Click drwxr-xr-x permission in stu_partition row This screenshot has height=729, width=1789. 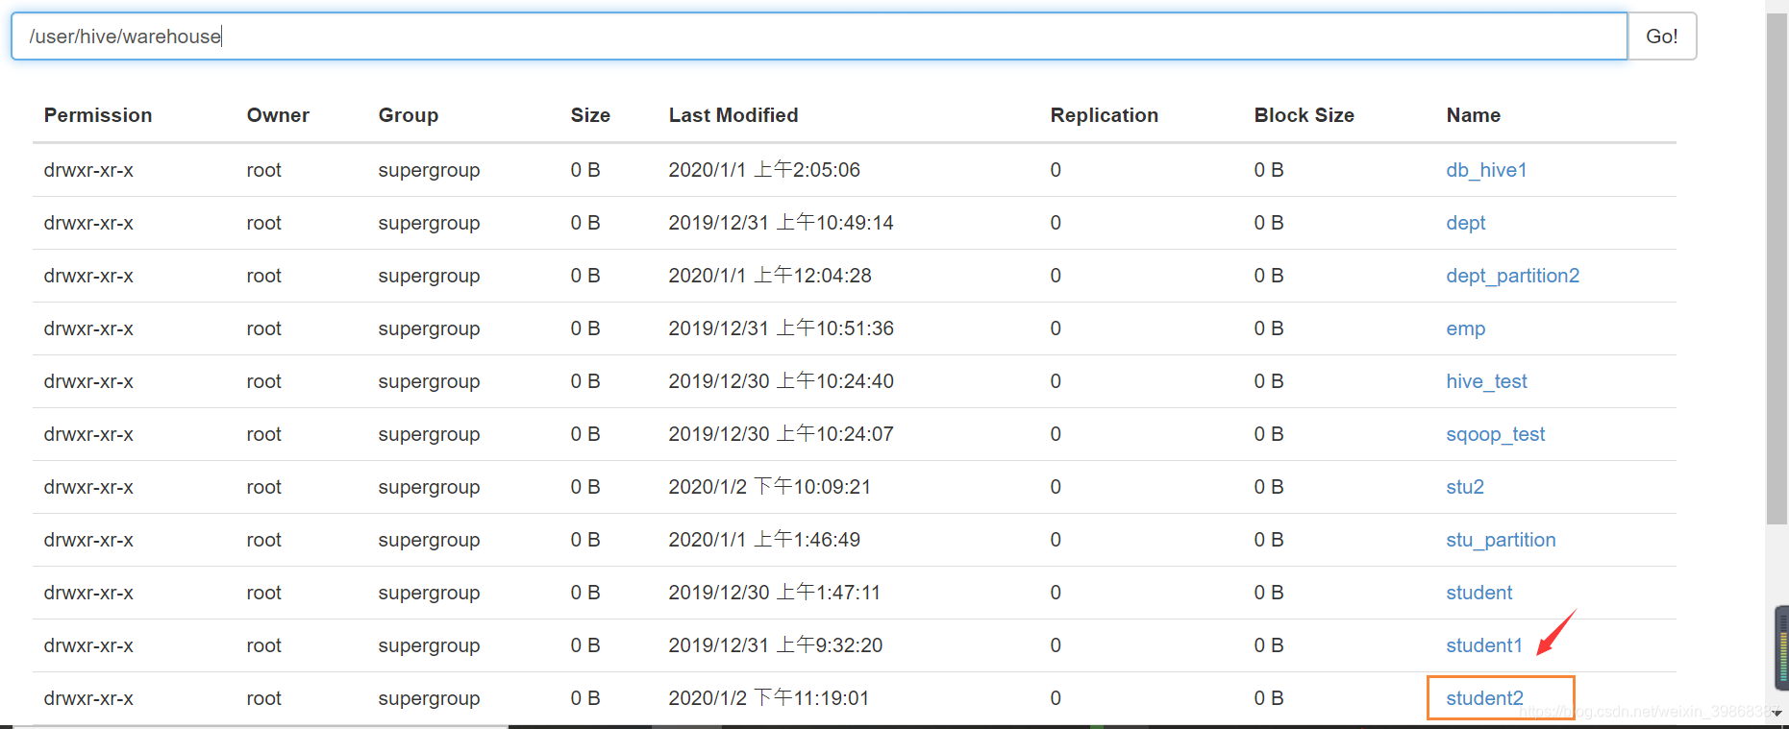point(88,540)
